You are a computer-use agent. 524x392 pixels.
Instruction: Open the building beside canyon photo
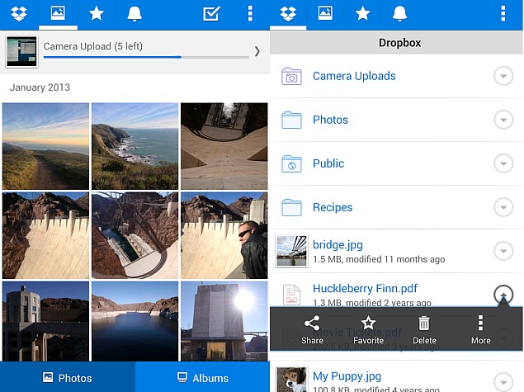tap(45, 321)
